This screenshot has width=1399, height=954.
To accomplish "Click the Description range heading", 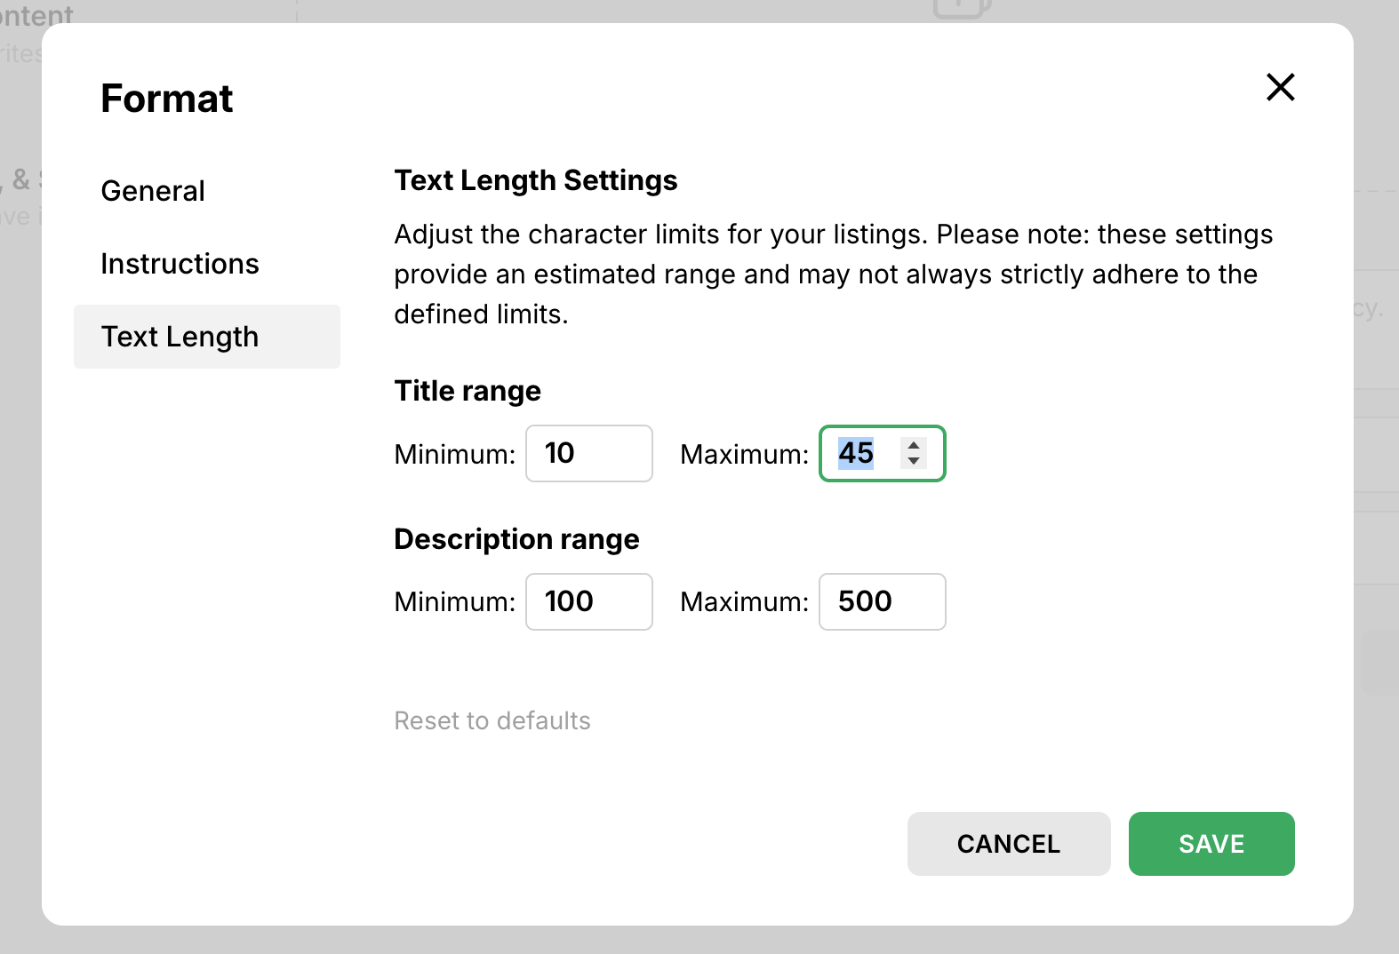I will (x=516, y=539).
